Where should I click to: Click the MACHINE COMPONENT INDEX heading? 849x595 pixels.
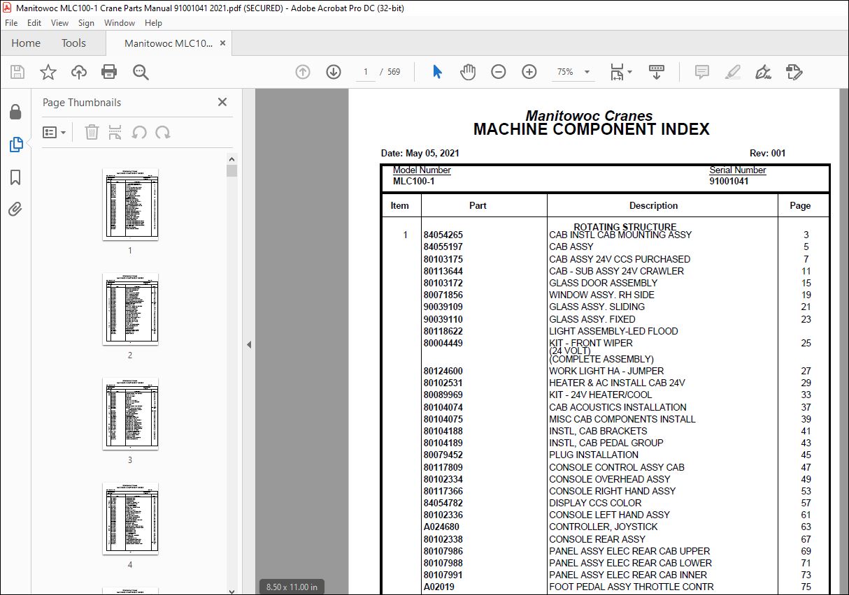[x=592, y=129]
